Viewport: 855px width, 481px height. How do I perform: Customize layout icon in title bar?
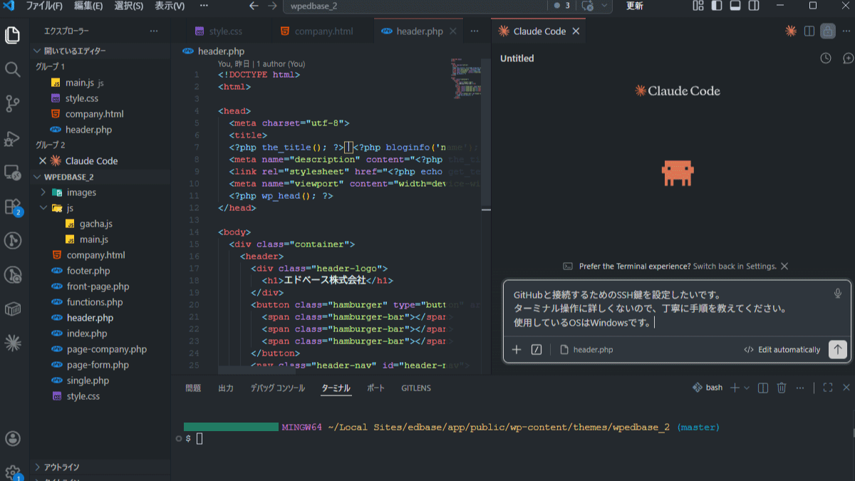698,6
